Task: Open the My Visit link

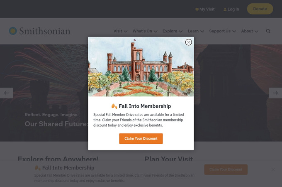Action: (205, 9)
